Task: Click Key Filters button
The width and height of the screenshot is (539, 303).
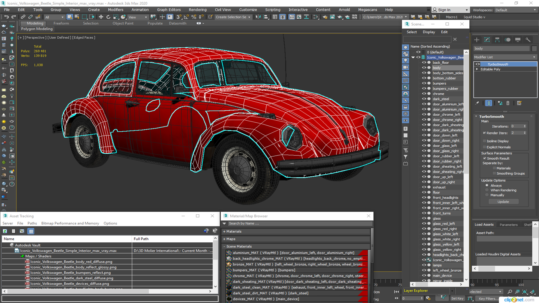Action: coord(489,299)
